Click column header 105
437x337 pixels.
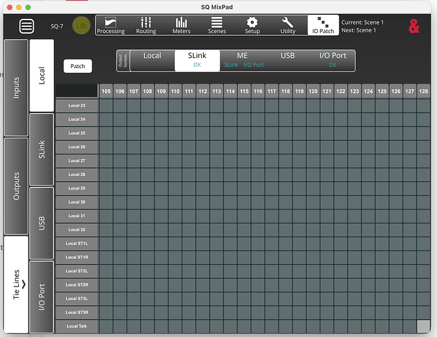pos(106,91)
